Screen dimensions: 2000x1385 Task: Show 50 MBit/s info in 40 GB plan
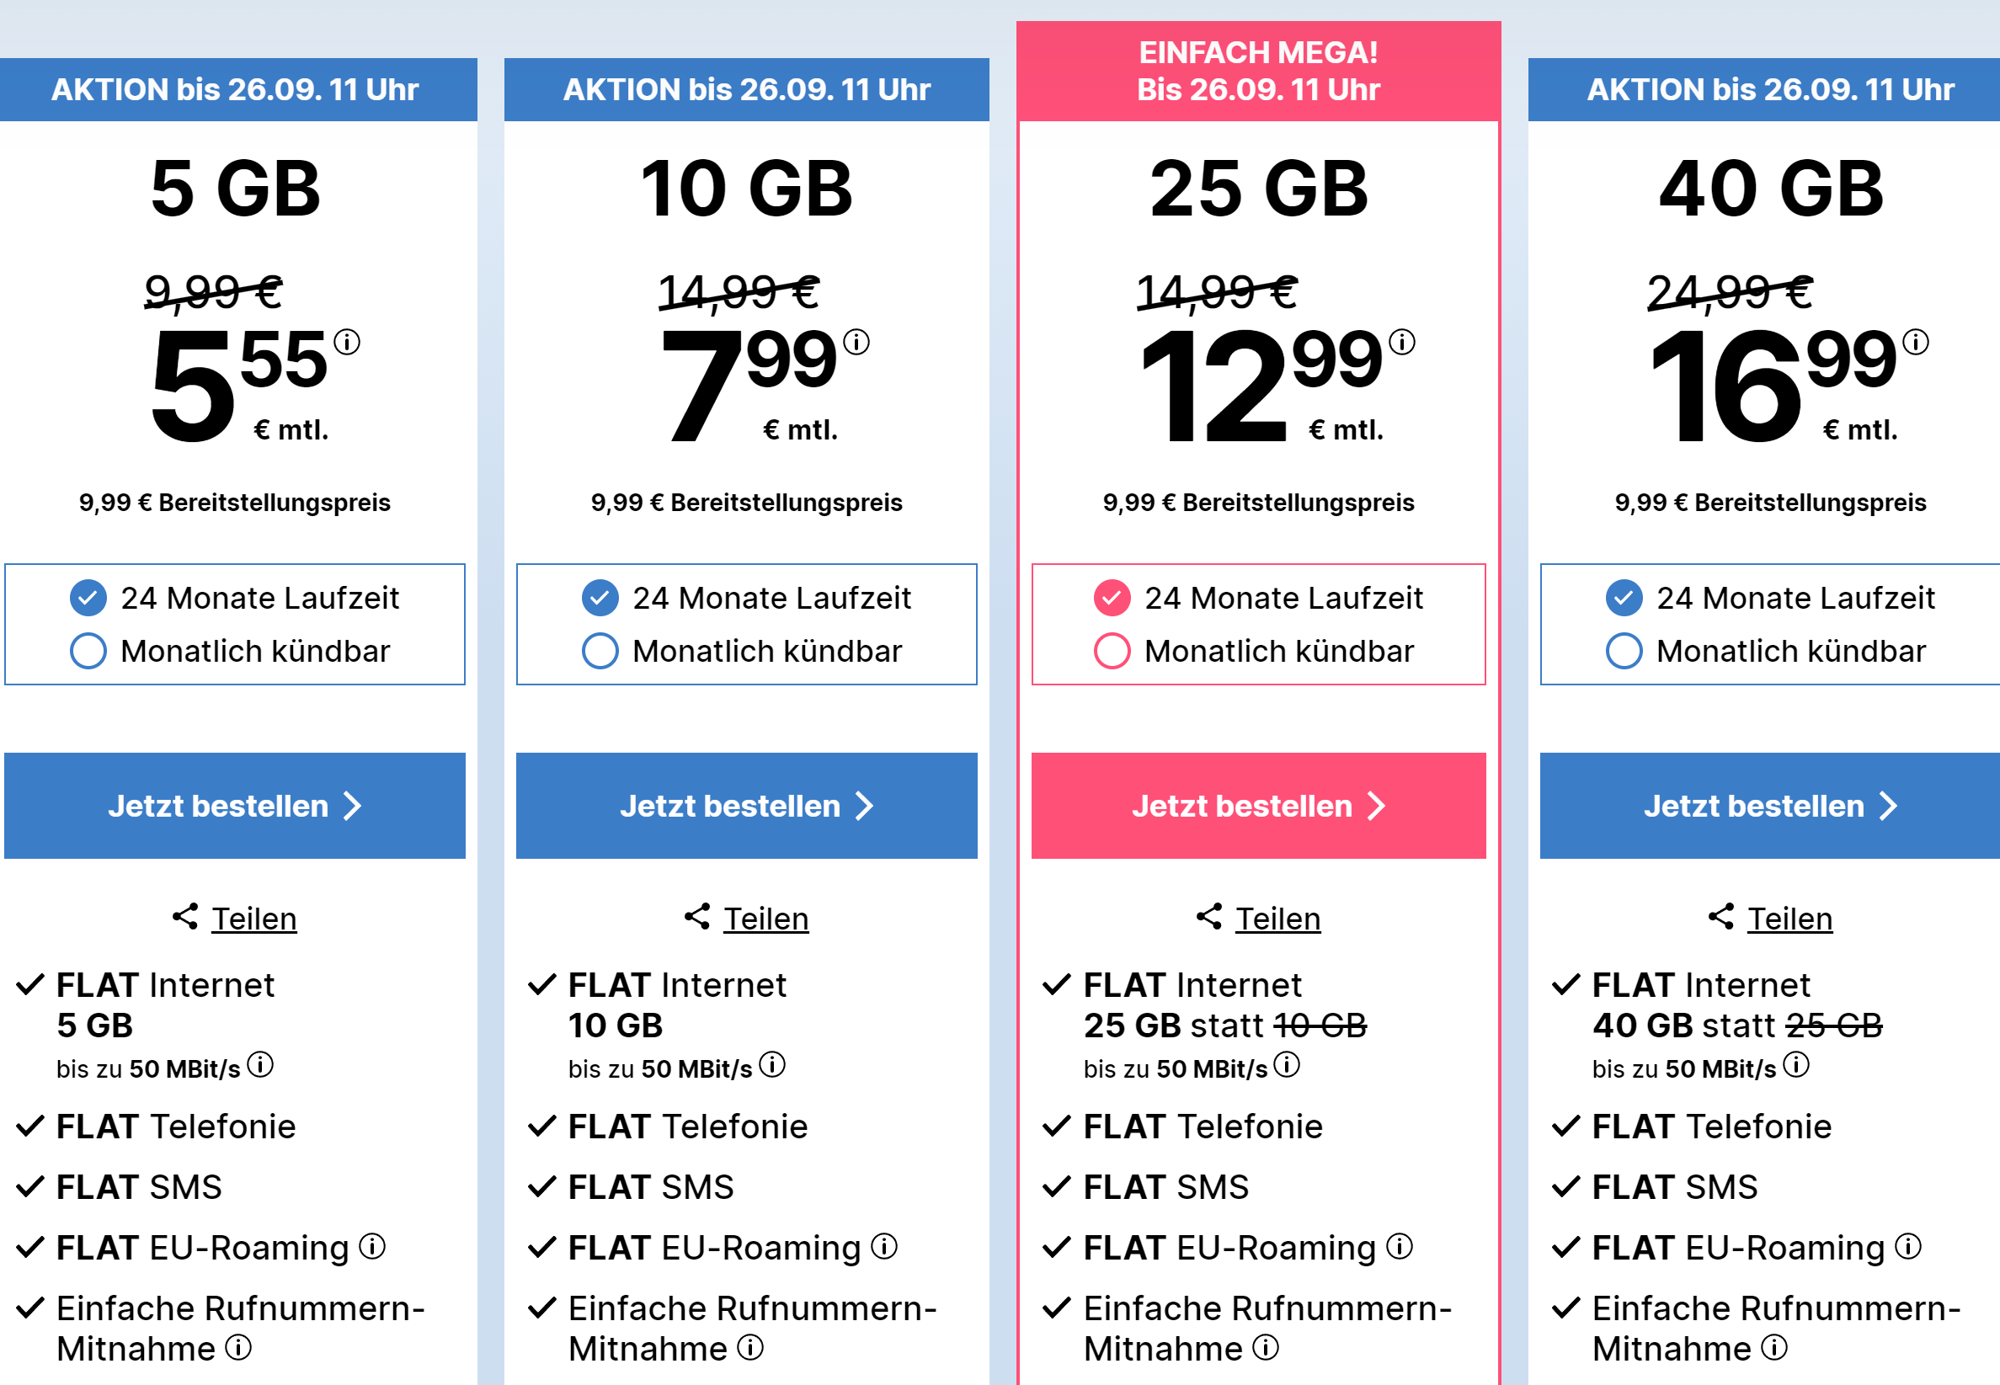(1796, 1064)
